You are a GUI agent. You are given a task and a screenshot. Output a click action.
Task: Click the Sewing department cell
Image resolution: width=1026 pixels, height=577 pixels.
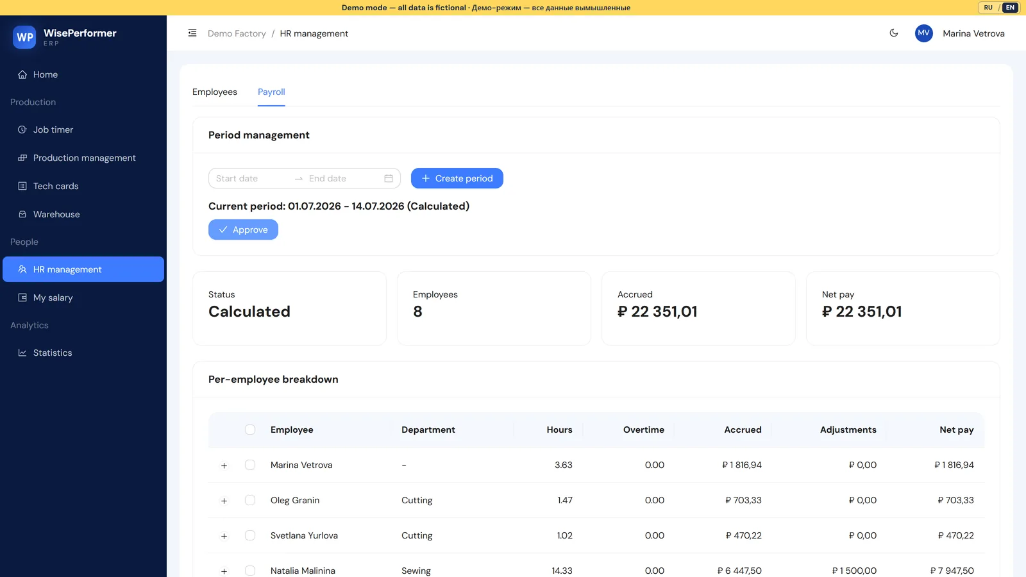coord(416,571)
